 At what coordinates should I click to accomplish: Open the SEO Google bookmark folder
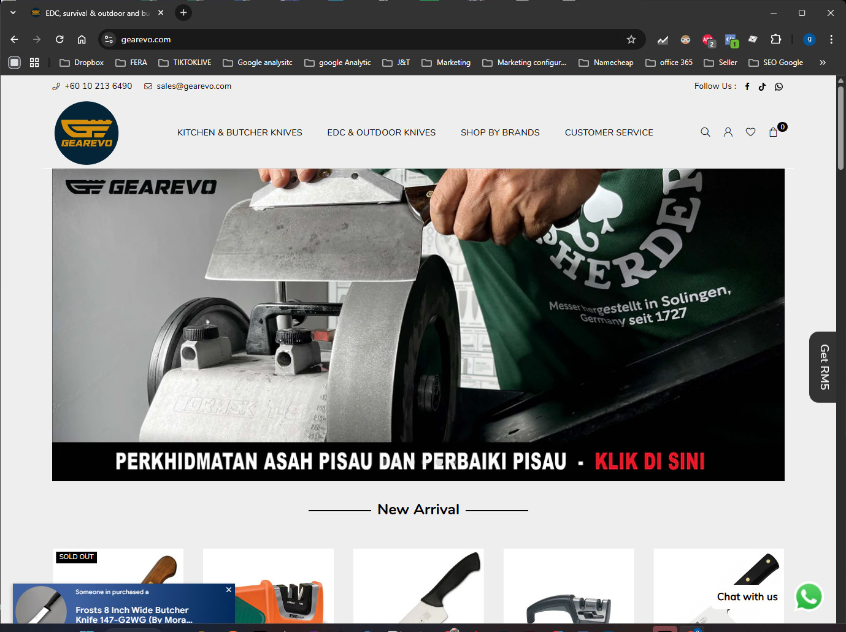776,63
